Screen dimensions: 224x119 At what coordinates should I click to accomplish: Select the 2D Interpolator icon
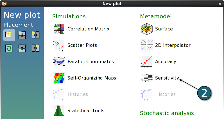click(x=147, y=45)
